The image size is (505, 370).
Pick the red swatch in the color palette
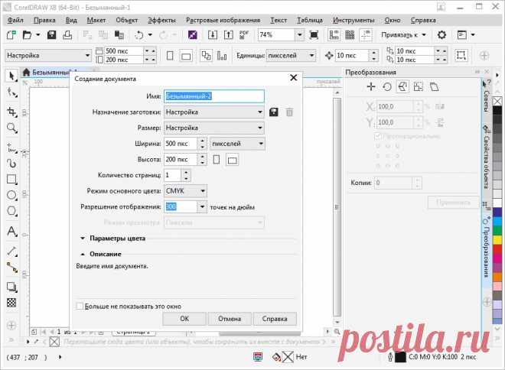497,249
